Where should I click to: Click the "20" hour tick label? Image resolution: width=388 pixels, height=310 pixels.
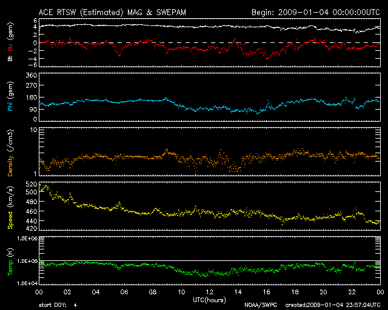click(323, 292)
